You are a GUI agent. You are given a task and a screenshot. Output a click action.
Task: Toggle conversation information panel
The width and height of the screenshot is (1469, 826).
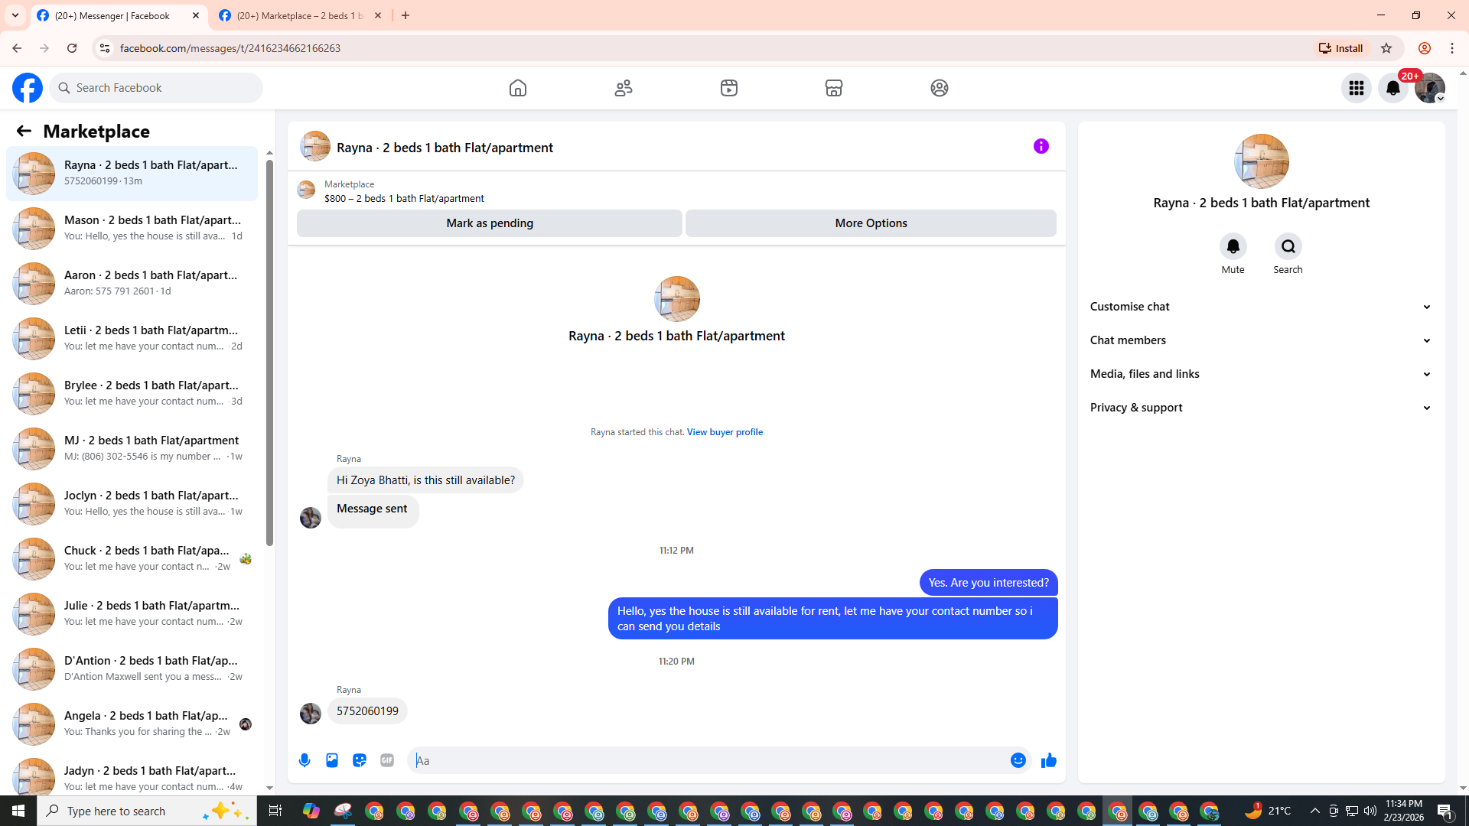1041,146
